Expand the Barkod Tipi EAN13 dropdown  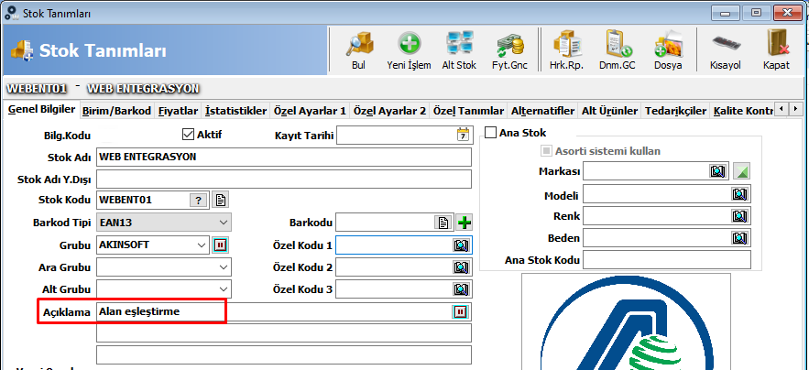(223, 223)
